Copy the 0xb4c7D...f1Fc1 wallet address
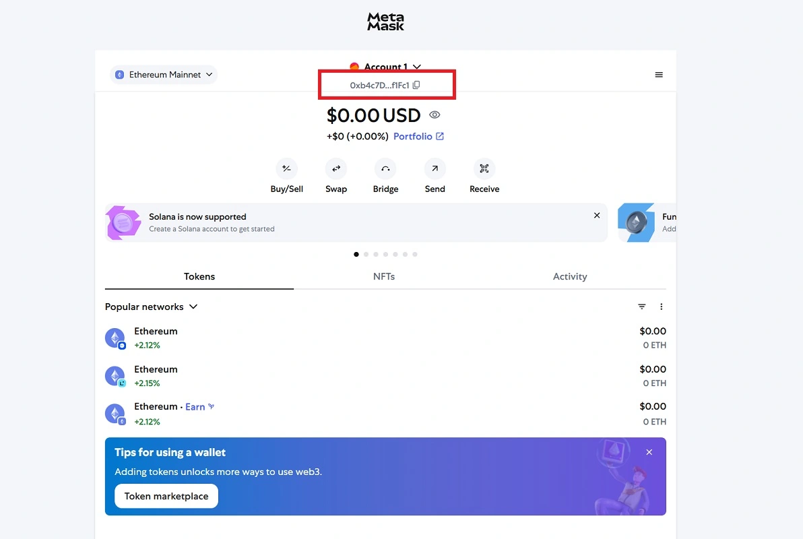 (416, 85)
